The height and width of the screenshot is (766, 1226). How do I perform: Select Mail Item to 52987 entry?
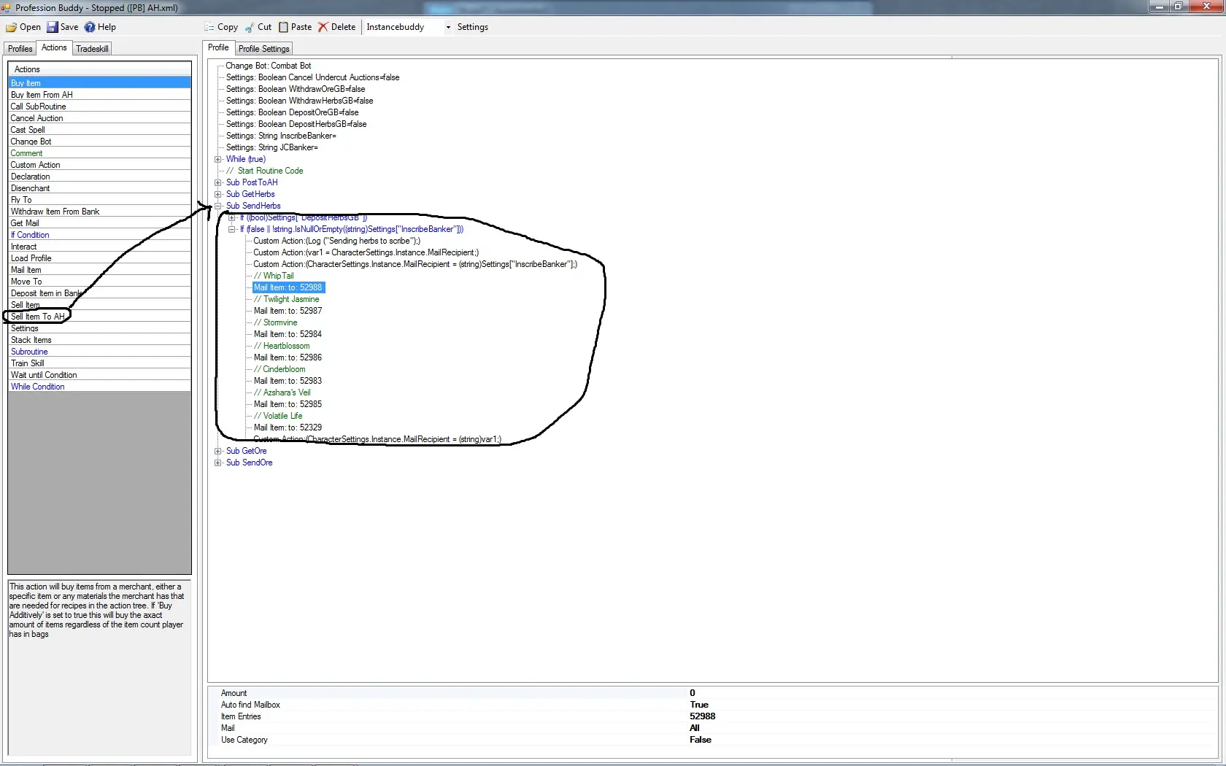click(x=288, y=311)
